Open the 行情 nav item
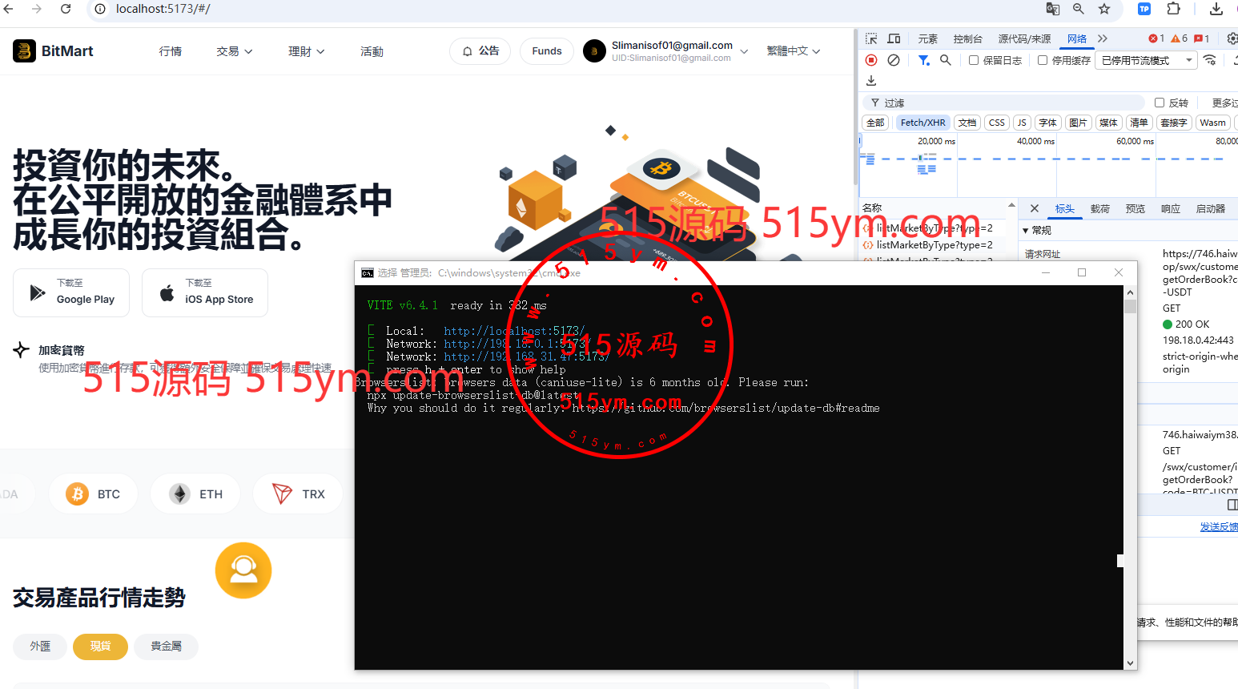This screenshot has width=1238, height=689. 171,51
